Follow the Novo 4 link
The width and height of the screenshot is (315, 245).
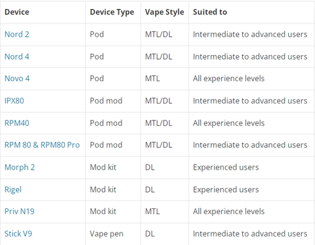(17, 79)
